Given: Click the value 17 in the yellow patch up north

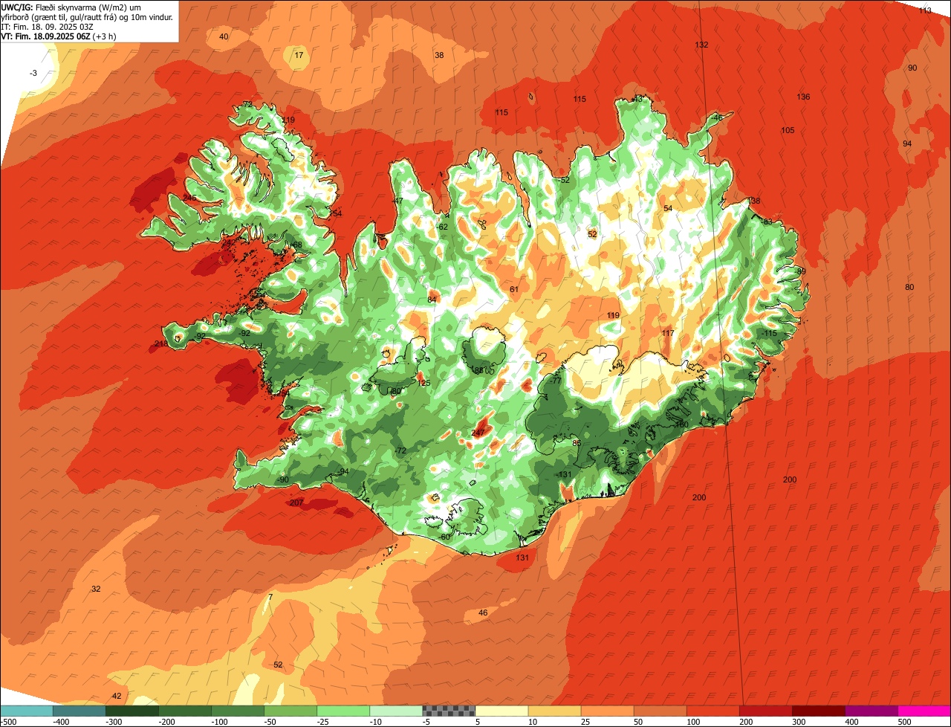Looking at the screenshot, I should click(299, 56).
